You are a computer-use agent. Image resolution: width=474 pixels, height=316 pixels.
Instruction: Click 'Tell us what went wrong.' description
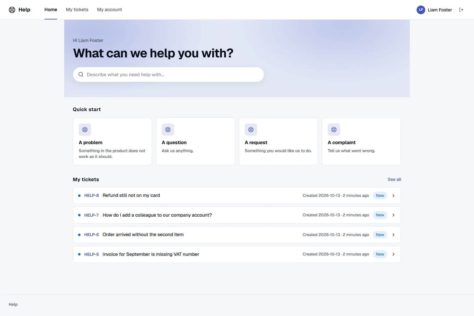pos(351,151)
